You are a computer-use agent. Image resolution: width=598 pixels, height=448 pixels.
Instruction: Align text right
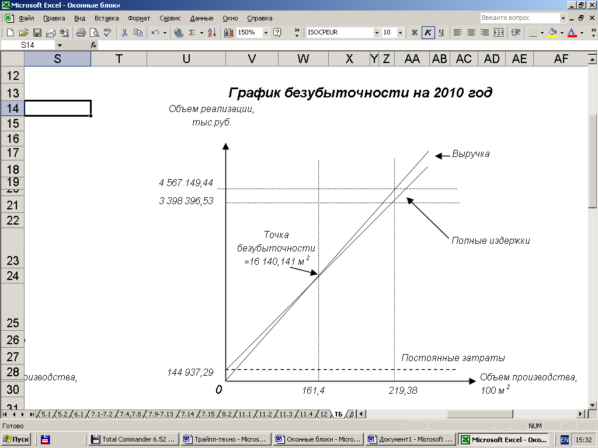[485, 33]
